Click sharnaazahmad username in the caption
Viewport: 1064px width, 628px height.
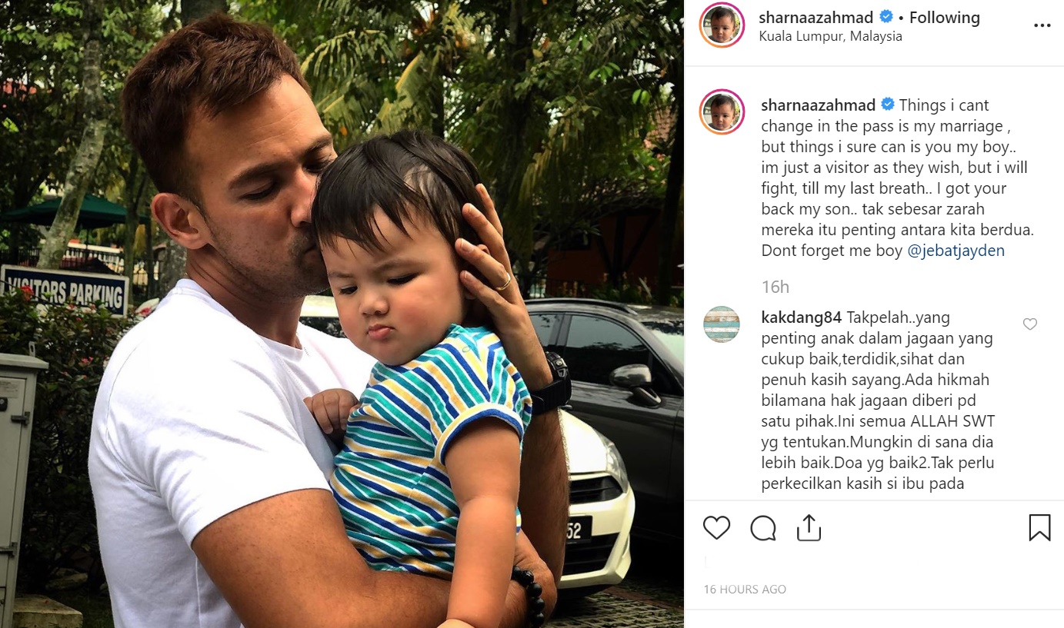point(819,105)
